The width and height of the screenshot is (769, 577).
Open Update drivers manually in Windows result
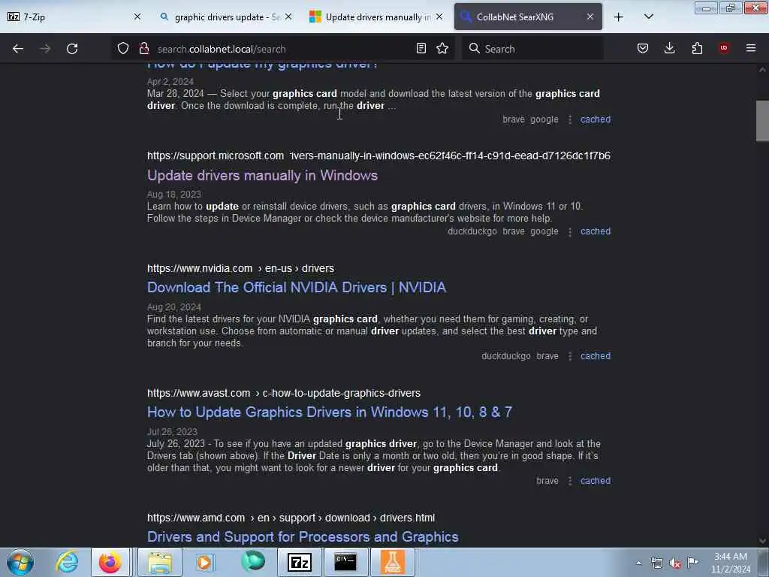pyautogui.click(x=262, y=176)
